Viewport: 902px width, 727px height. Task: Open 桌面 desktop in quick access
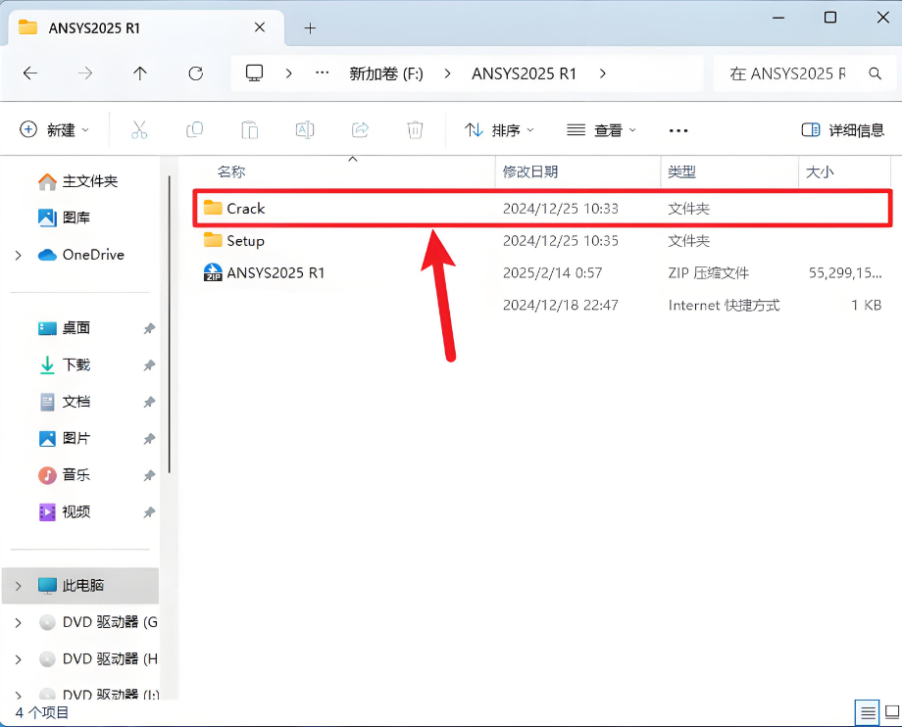[x=64, y=328]
